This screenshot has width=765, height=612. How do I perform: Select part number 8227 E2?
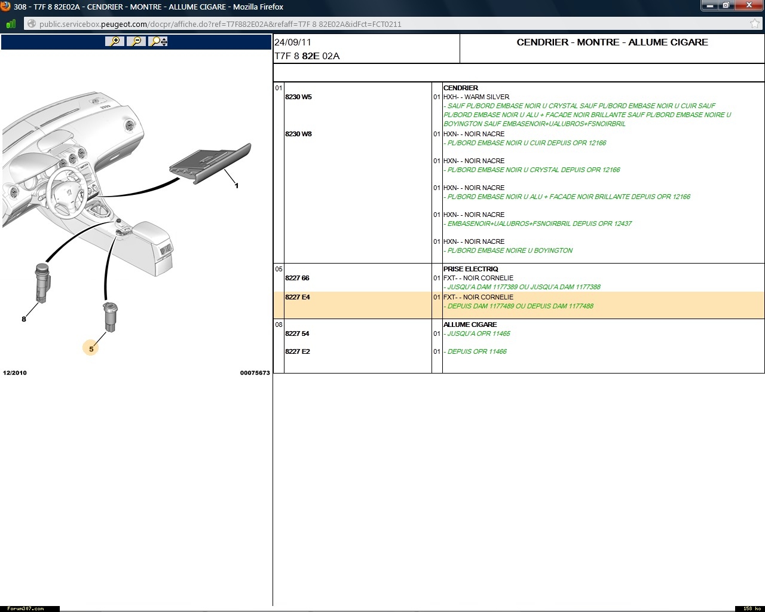(297, 351)
